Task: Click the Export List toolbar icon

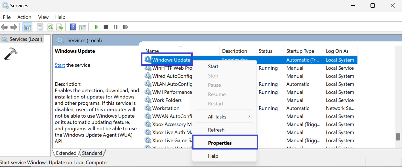Action: click(x=60, y=27)
